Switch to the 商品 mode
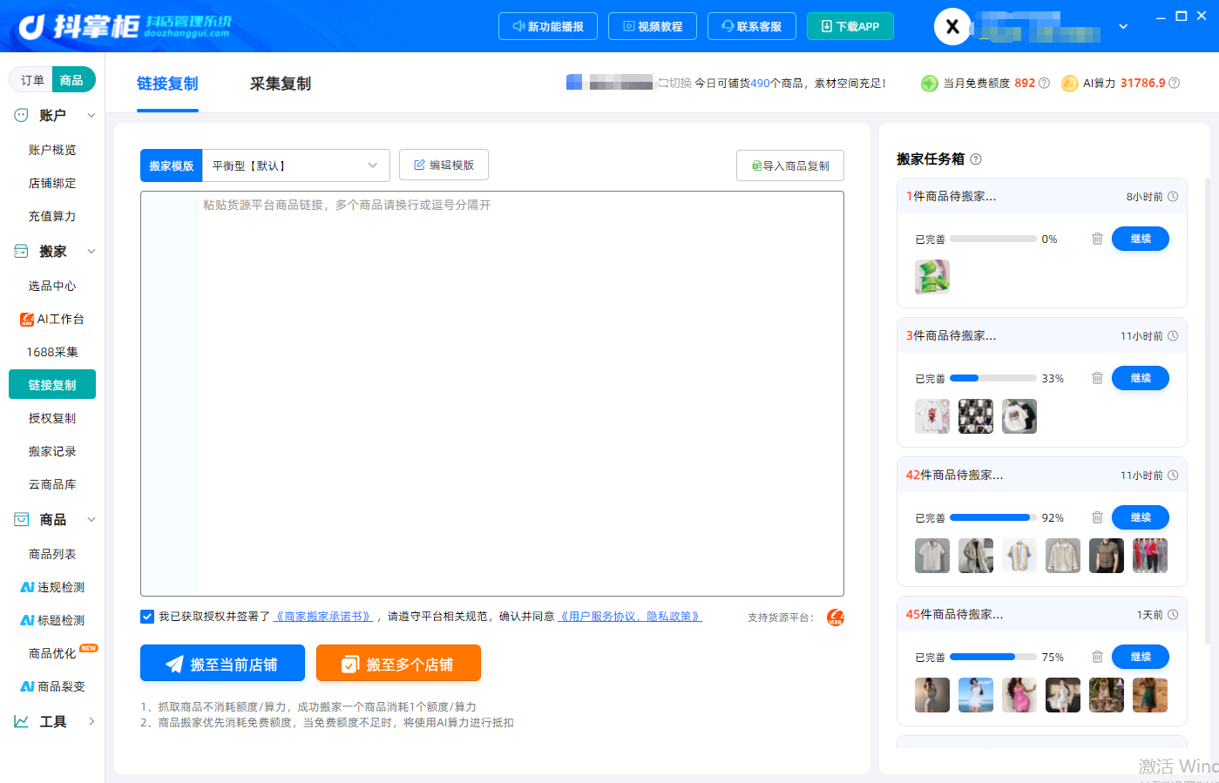1219x783 pixels. pos(72,80)
